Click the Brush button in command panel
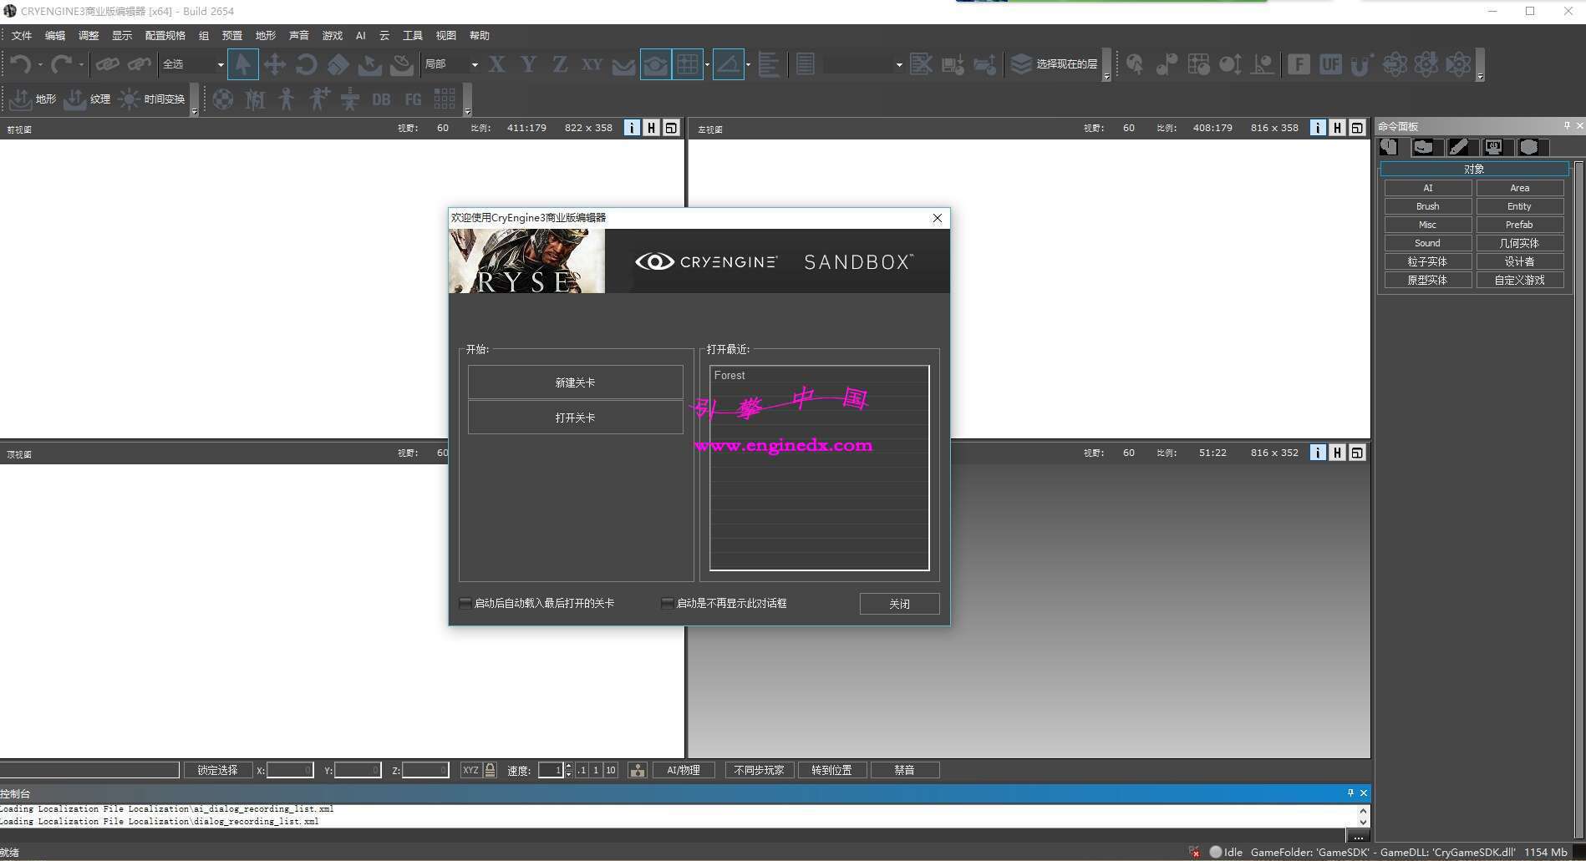The image size is (1586, 861). pyautogui.click(x=1428, y=206)
